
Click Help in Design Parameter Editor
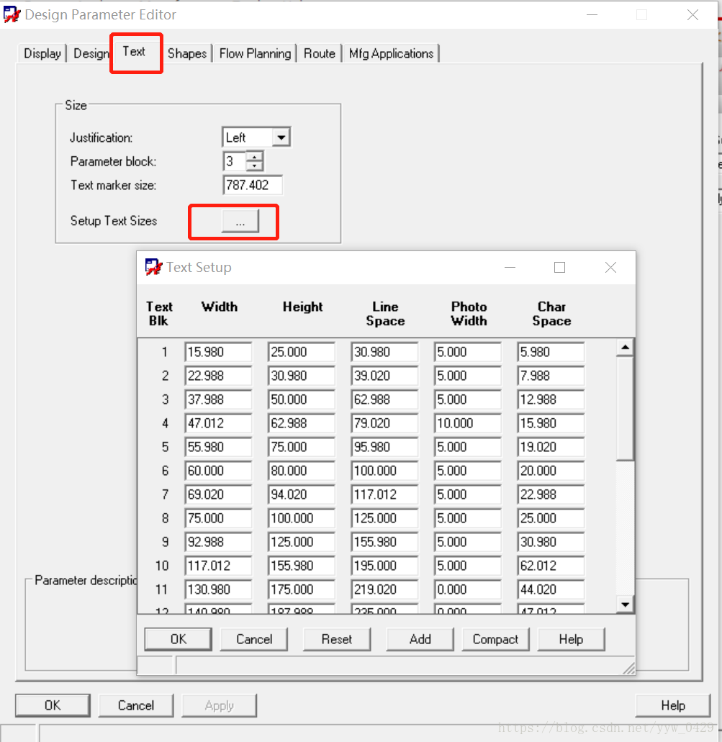pos(673,705)
